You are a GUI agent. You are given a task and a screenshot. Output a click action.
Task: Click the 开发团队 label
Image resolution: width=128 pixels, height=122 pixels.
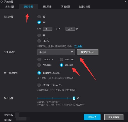(9, 115)
